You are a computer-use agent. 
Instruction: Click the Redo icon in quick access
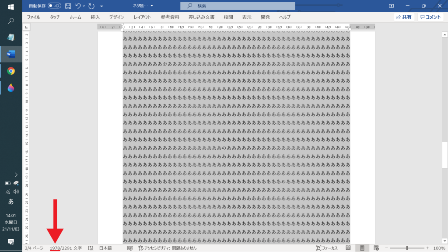pos(91,6)
